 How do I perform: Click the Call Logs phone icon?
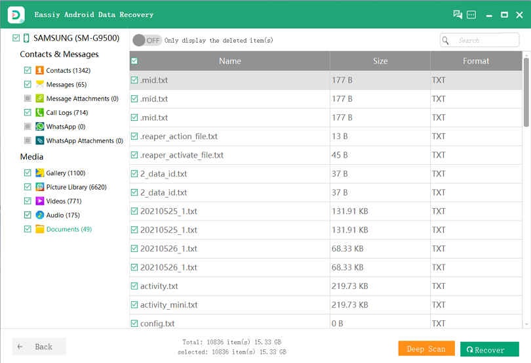click(x=39, y=112)
